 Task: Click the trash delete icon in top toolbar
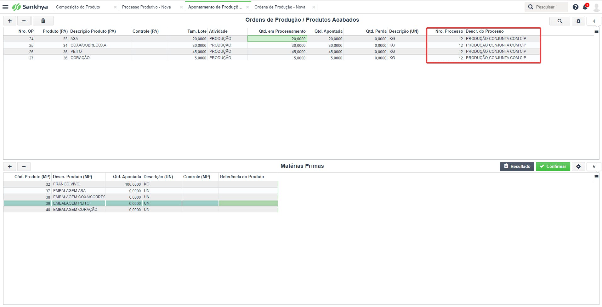(x=43, y=21)
